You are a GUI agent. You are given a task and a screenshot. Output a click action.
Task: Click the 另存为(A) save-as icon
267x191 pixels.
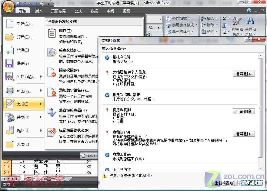pyautogui.click(x=10, y=77)
